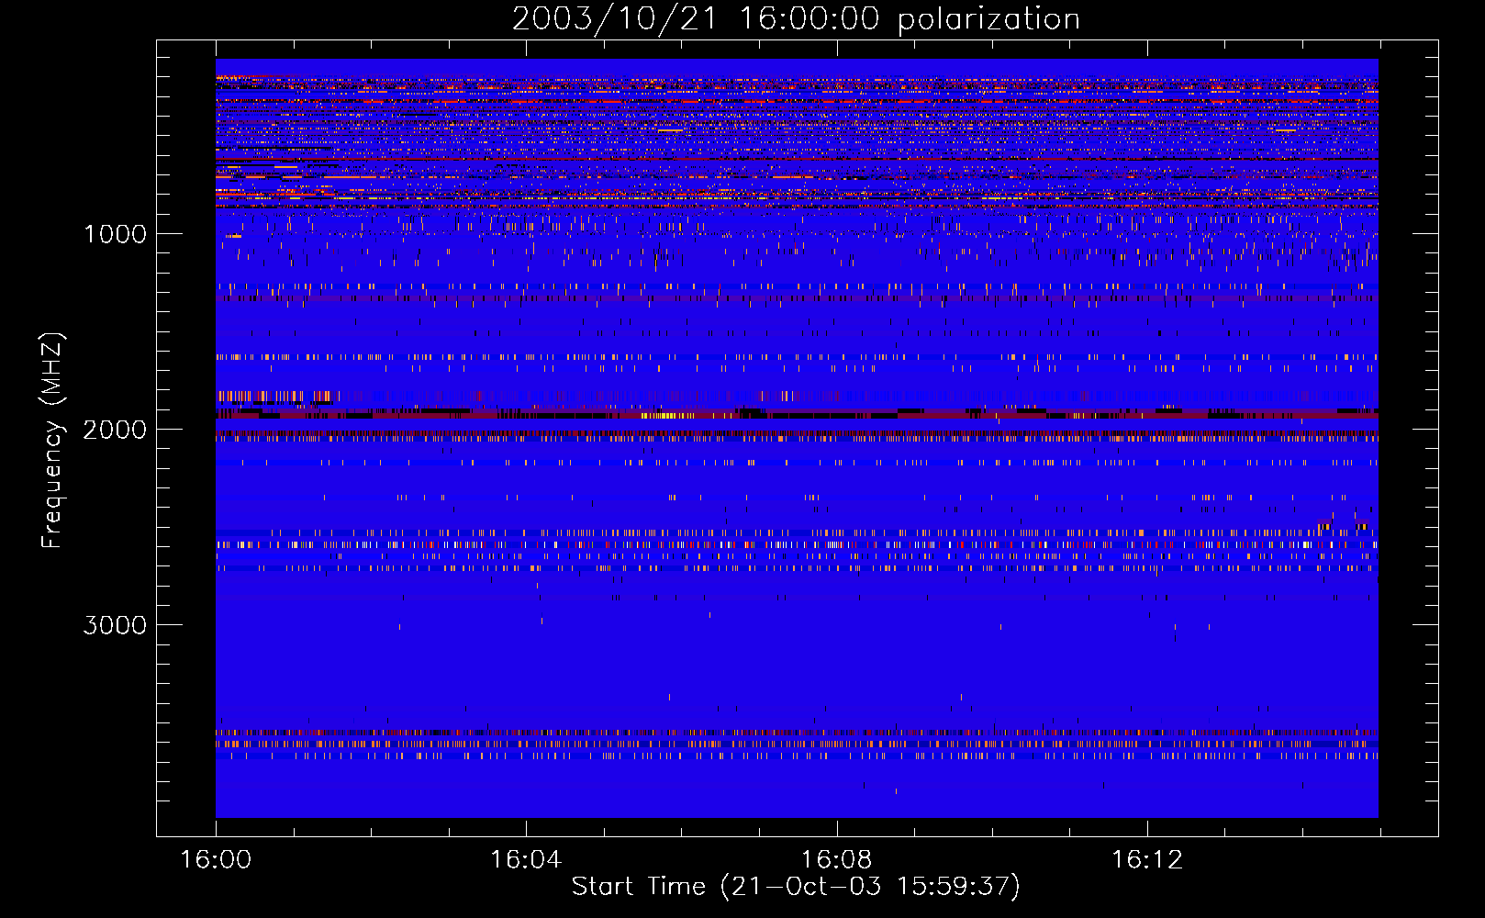Click the 1000 frequency tick label
This screenshot has width=1485, height=918.
[x=116, y=234]
